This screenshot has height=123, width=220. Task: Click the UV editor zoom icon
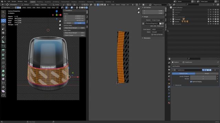point(139,9)
